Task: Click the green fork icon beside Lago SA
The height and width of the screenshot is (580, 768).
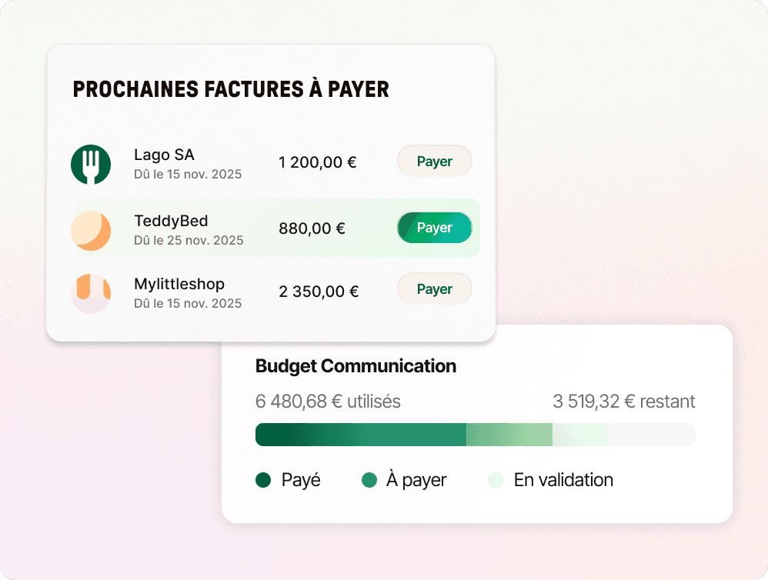Action: 90,163
